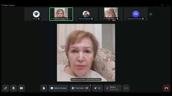Click the Яндекс Телемост window title

tap(9, 5)
